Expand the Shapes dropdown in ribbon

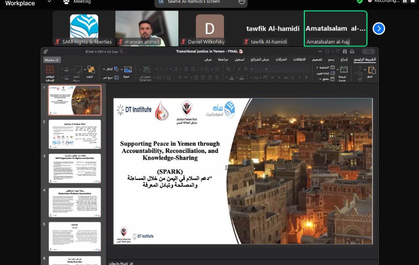coord(104,69)
